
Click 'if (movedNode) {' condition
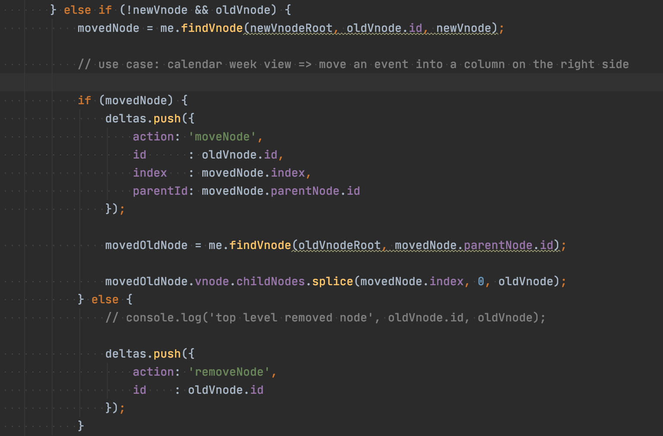tap(132, 100)
